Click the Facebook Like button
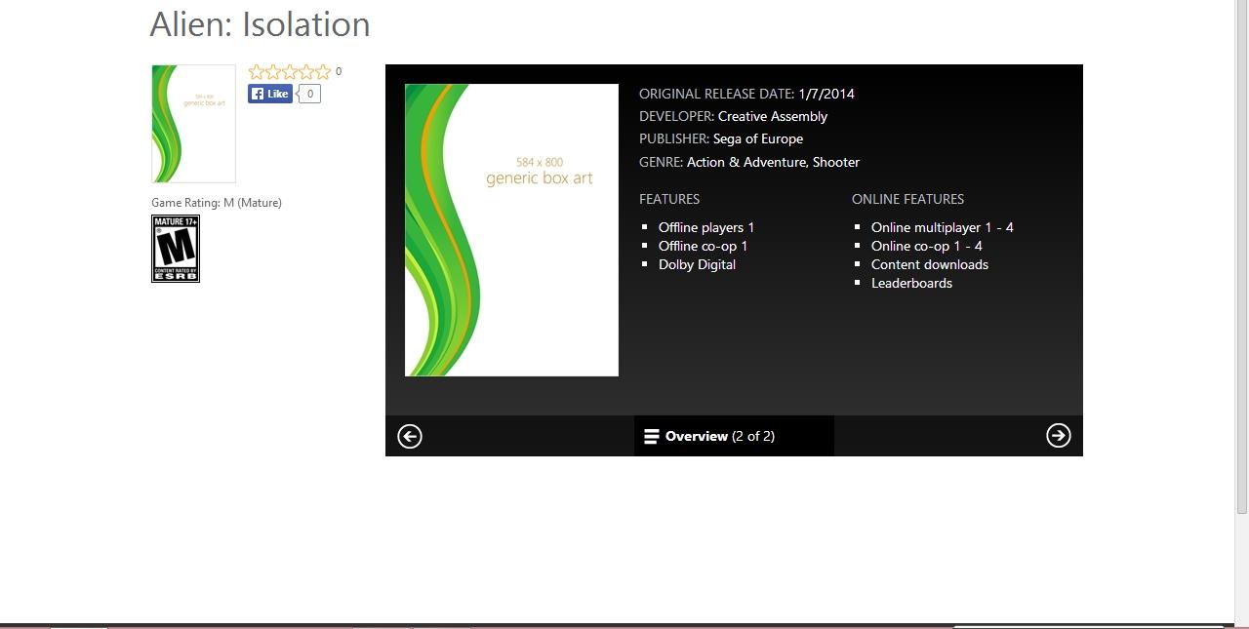 point(270,94)
